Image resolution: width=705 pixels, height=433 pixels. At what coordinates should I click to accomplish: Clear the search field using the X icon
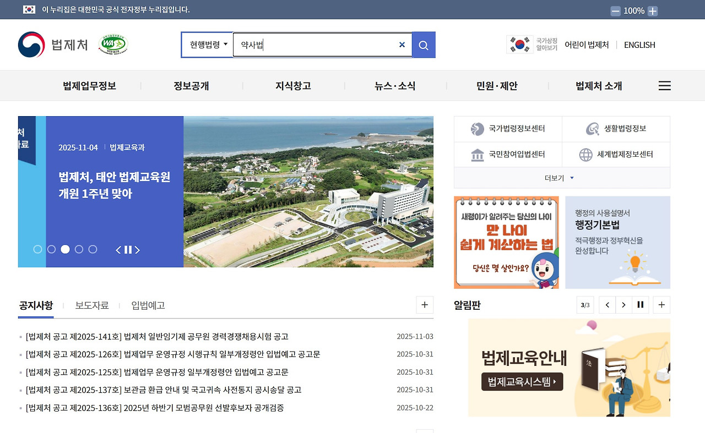coord(402,45)
